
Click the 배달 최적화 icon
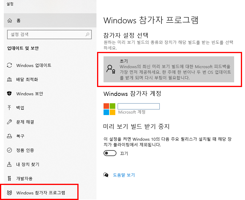[x=9, y=79]
